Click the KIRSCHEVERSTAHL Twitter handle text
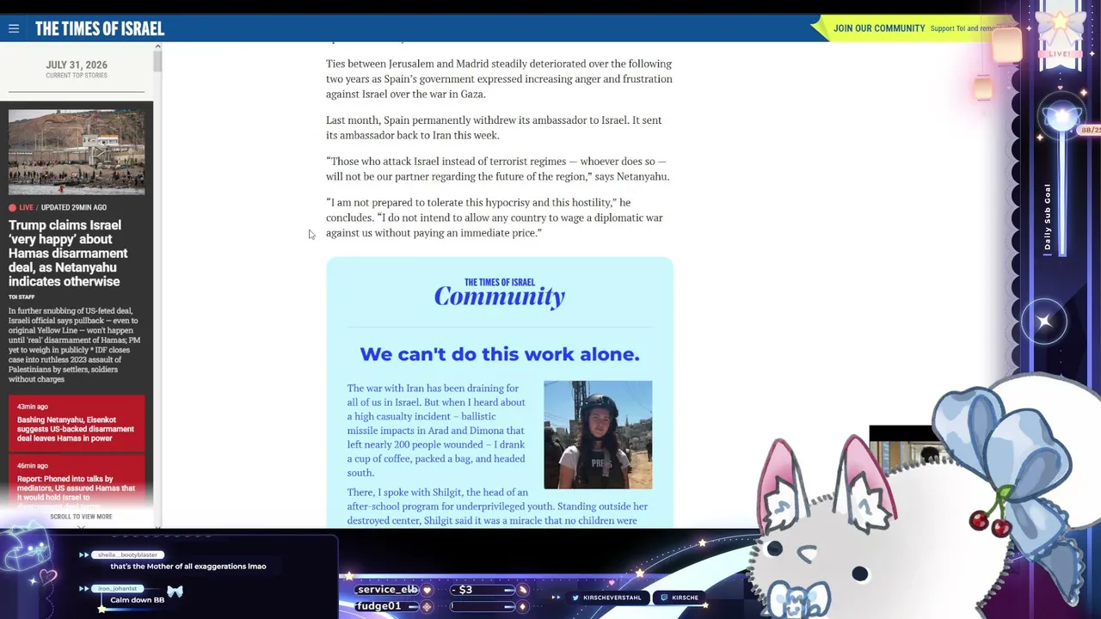The width and height of the screenshot is (1101, 619). (x=612, y=598)
